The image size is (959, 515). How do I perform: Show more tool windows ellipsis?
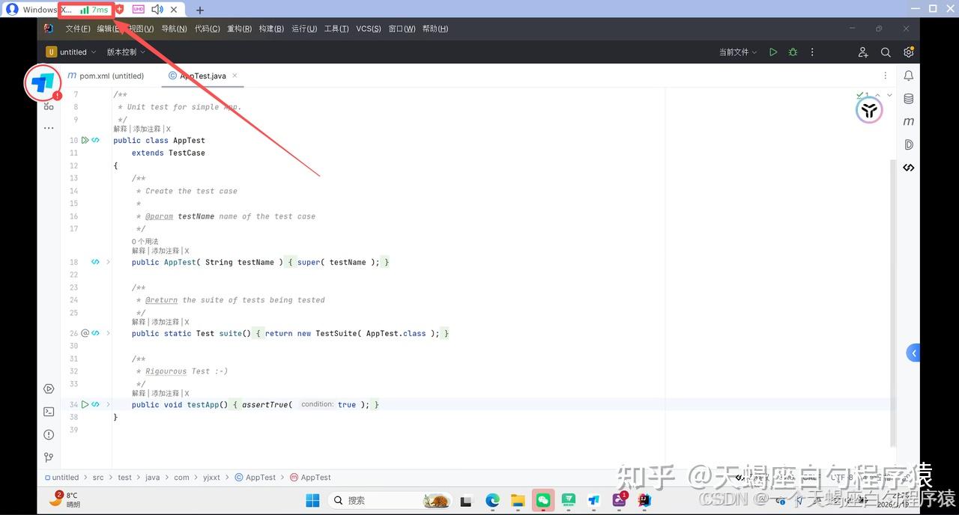pyautogui.click(x=49, y=128)
